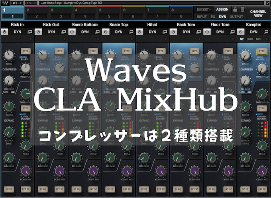Image resolution: width=271 pixels, height=198 pixels.
Task: Click the bucket lock icon
Action: tap(235, 10)
